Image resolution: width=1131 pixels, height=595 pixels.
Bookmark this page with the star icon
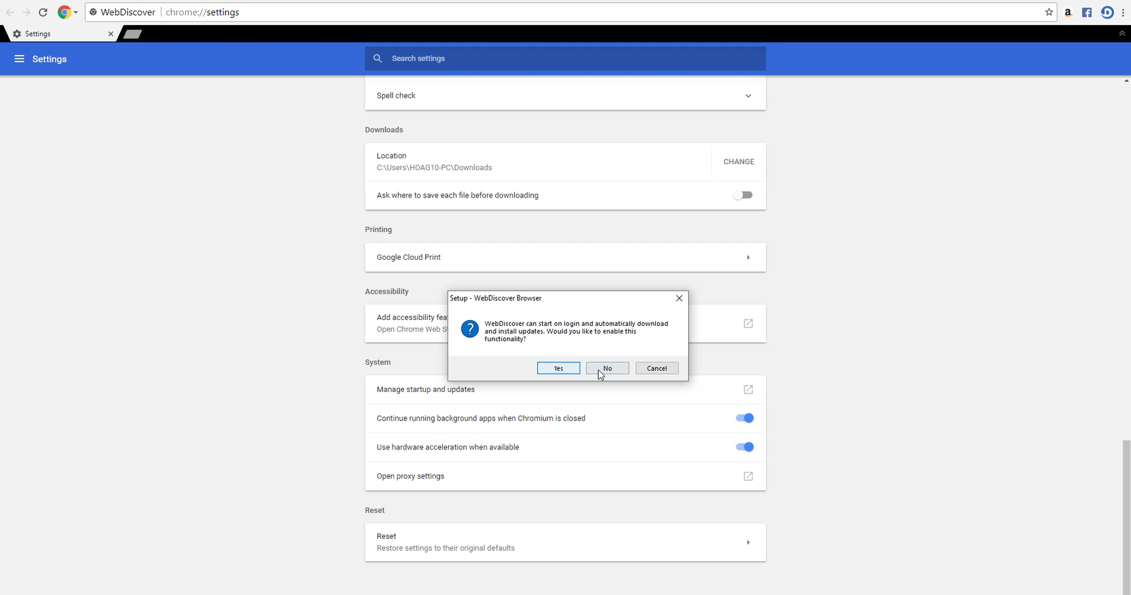click(1049, 12)
